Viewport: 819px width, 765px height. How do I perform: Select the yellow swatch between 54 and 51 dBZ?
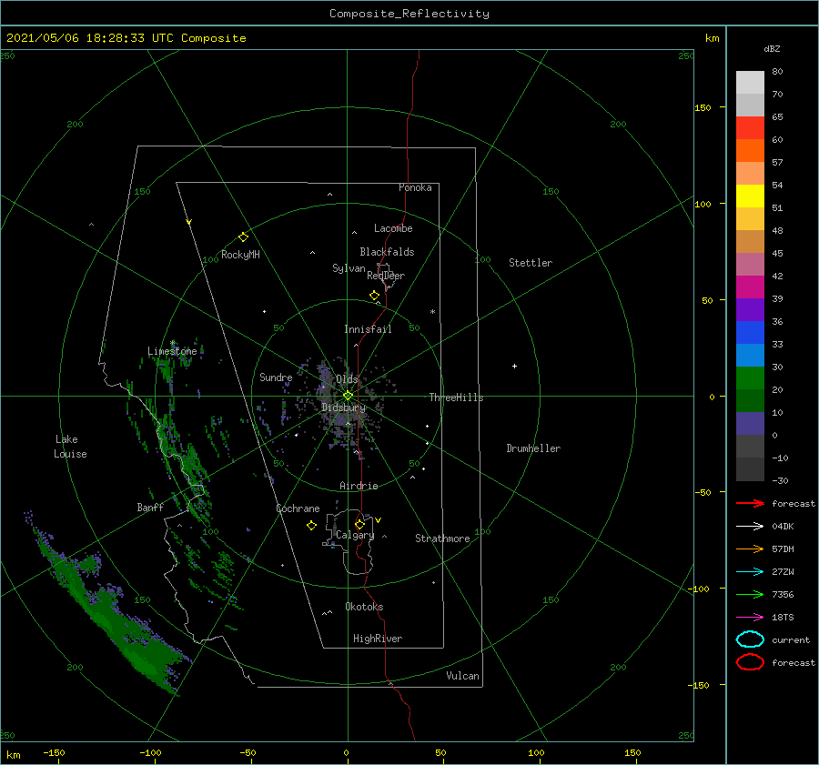[x=750, y=196]
